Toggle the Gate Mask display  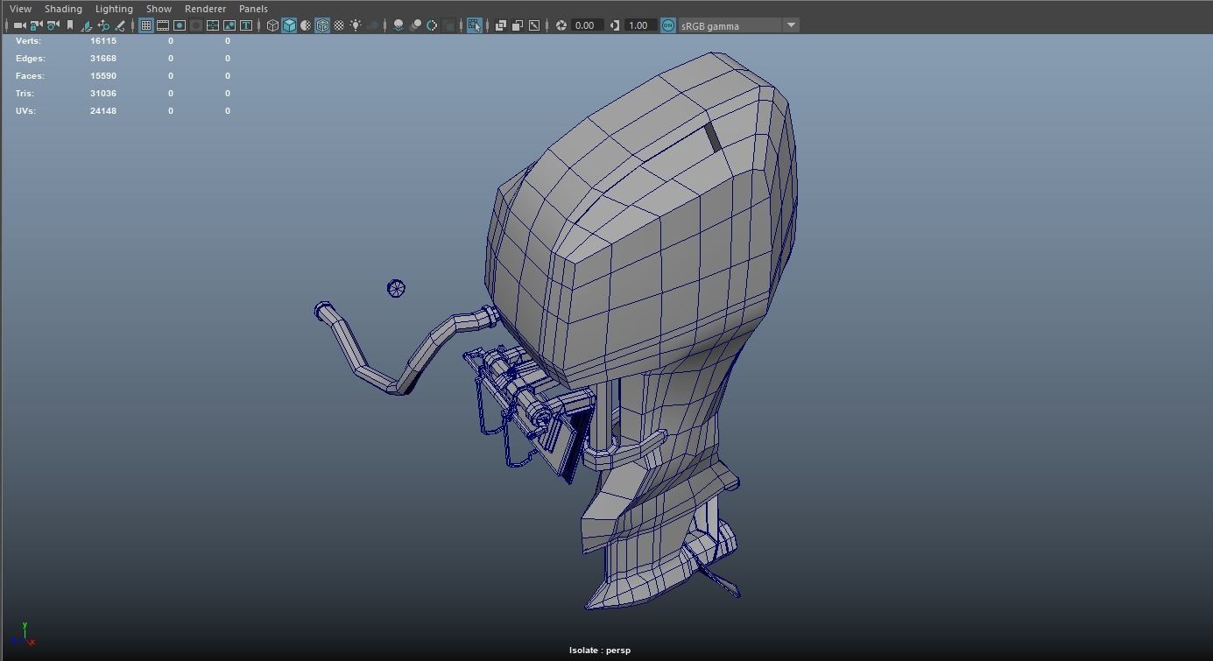tap(196, 25)
